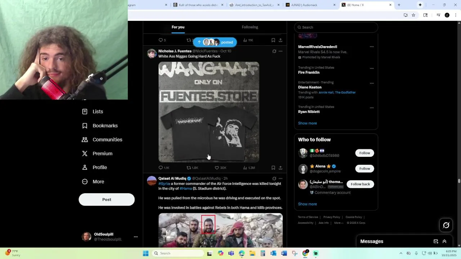461x259 pixels.
Task: Show hidden system tray icons
Action: (401, 253)
